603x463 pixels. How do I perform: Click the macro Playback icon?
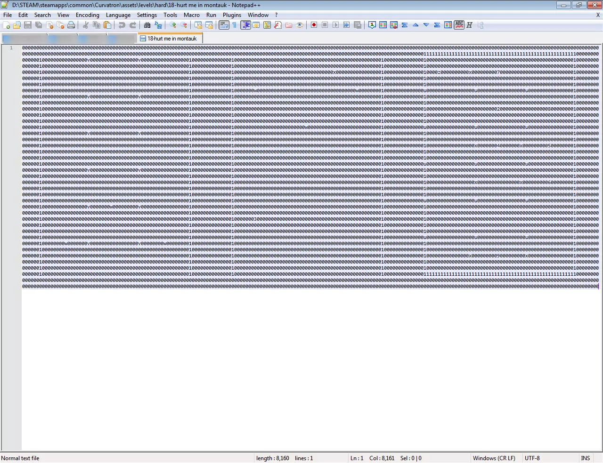click(x=336, y=25)
